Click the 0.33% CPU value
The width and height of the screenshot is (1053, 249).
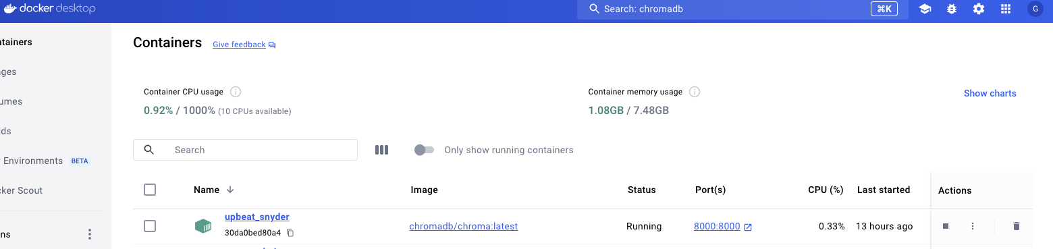point(832,226)
